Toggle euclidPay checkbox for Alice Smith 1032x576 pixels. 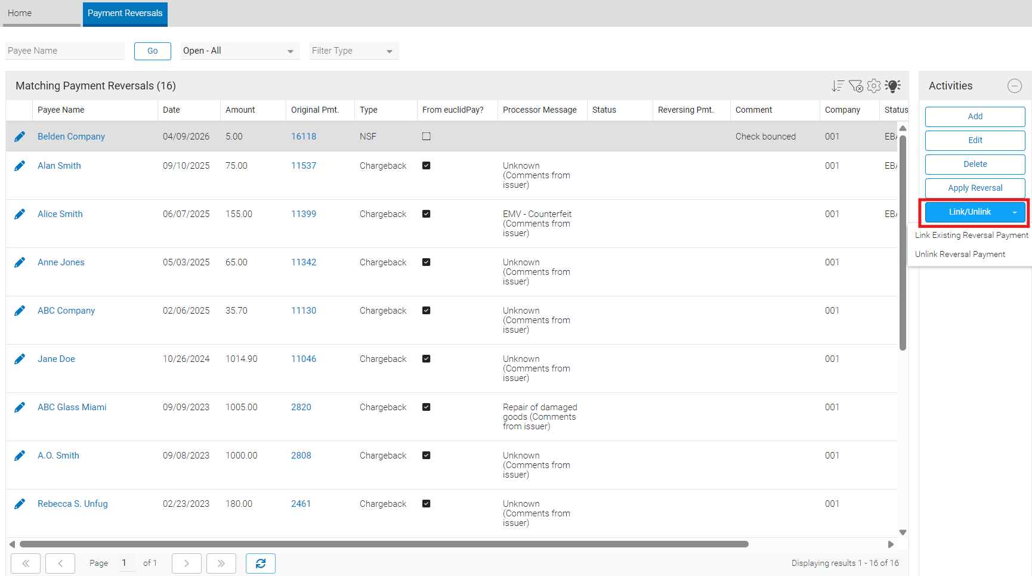coord(427,214)
